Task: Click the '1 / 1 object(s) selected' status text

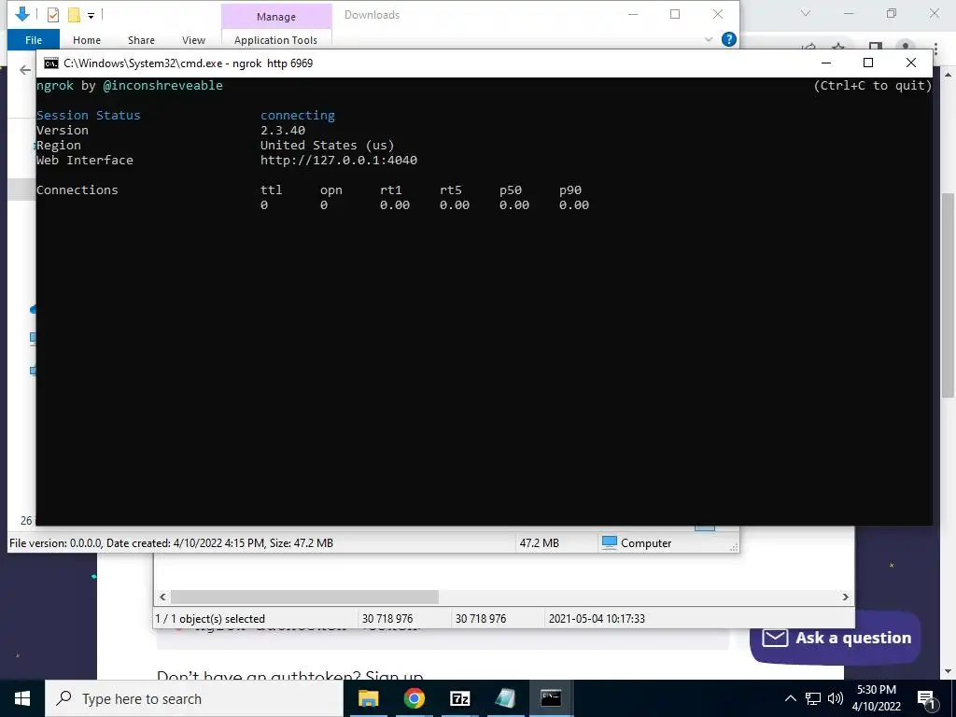Action: 210,619
